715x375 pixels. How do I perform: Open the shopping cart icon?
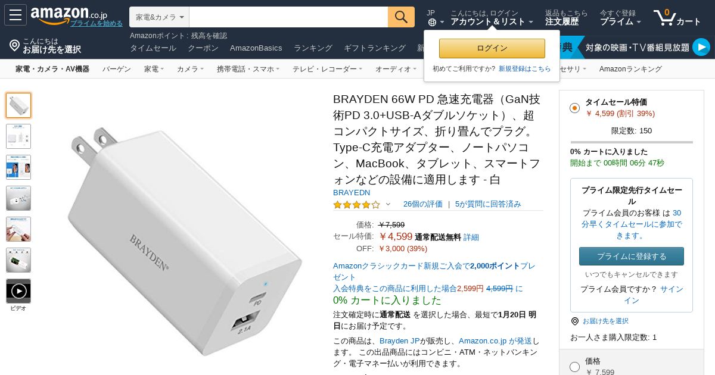click(664, 17)
